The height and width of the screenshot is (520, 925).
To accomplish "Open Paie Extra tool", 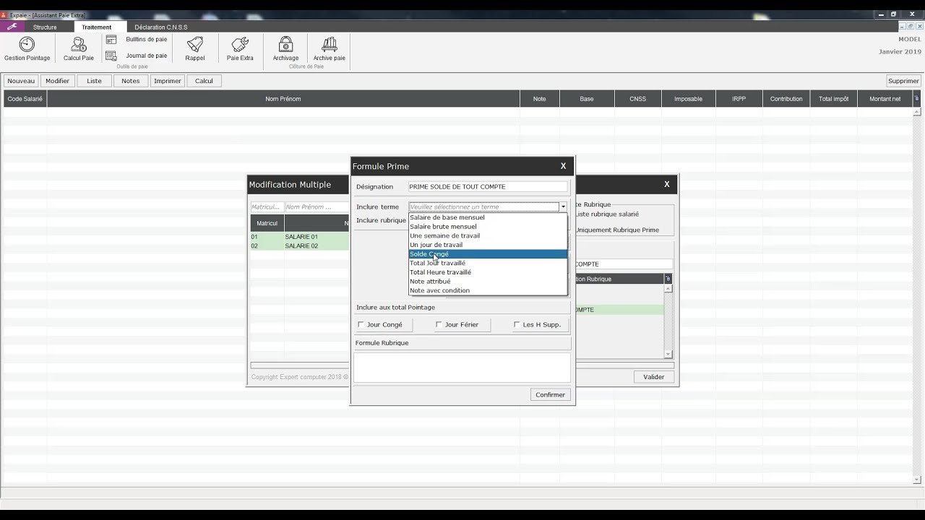I will [x=240, y=50].
